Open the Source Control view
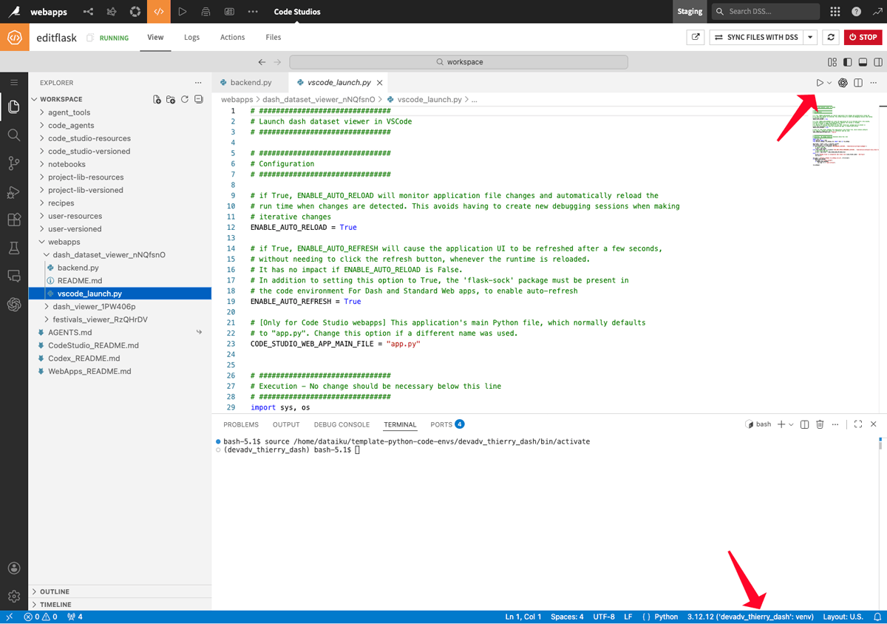 pyautogui.click(x=13, y=163)
